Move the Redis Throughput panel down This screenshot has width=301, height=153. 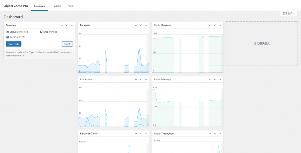215,134
